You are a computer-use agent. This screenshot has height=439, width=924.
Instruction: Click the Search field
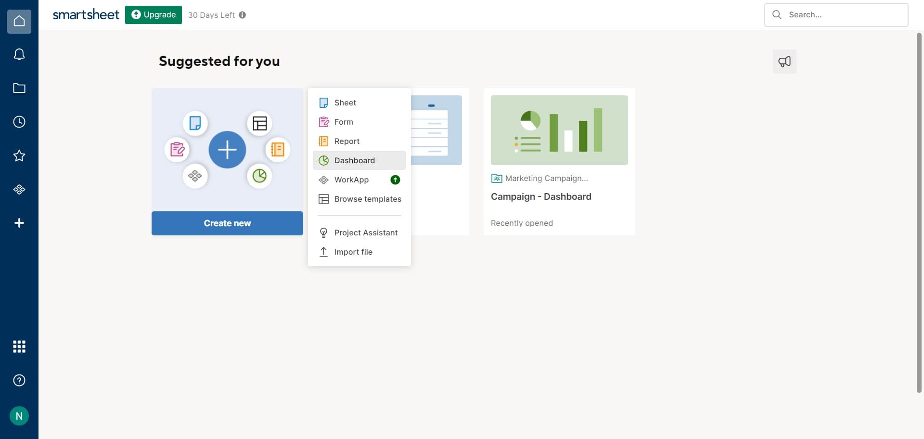(x=836, y=14)
